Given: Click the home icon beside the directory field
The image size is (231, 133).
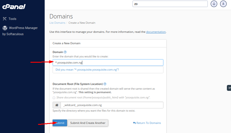Looking at the screenshot, I should pos(57,105).
